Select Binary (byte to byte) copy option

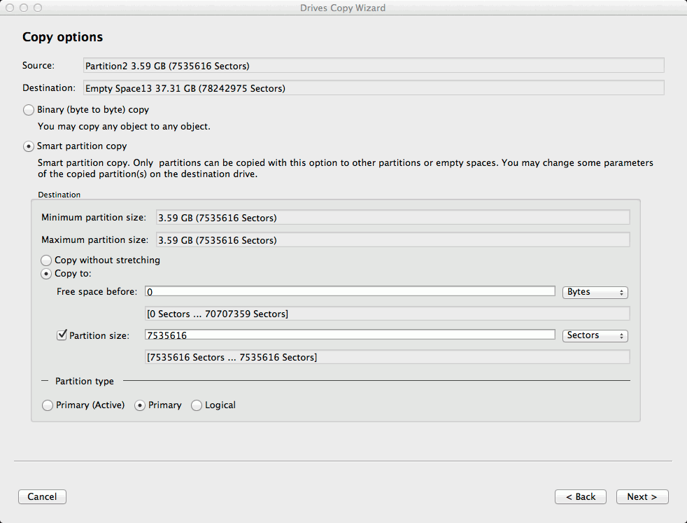coord(29,110)
